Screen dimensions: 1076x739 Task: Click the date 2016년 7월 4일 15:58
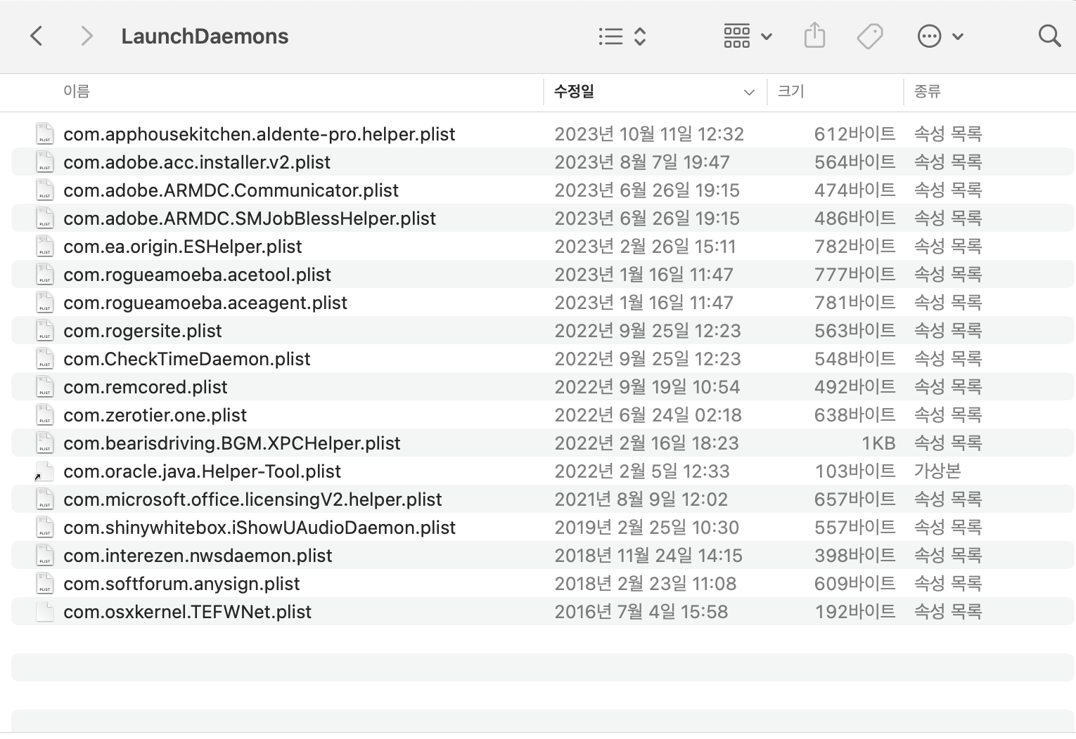[641, 612]
